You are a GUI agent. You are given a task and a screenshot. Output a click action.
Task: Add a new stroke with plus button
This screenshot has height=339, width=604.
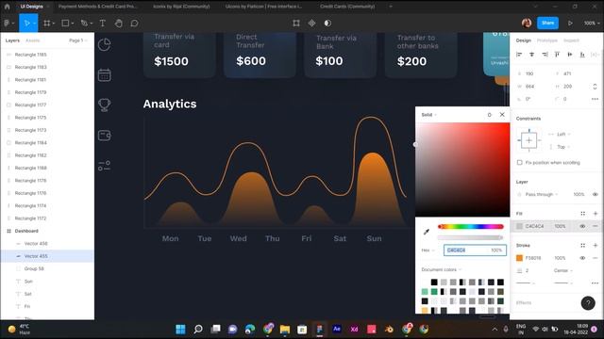coord(596,245)
